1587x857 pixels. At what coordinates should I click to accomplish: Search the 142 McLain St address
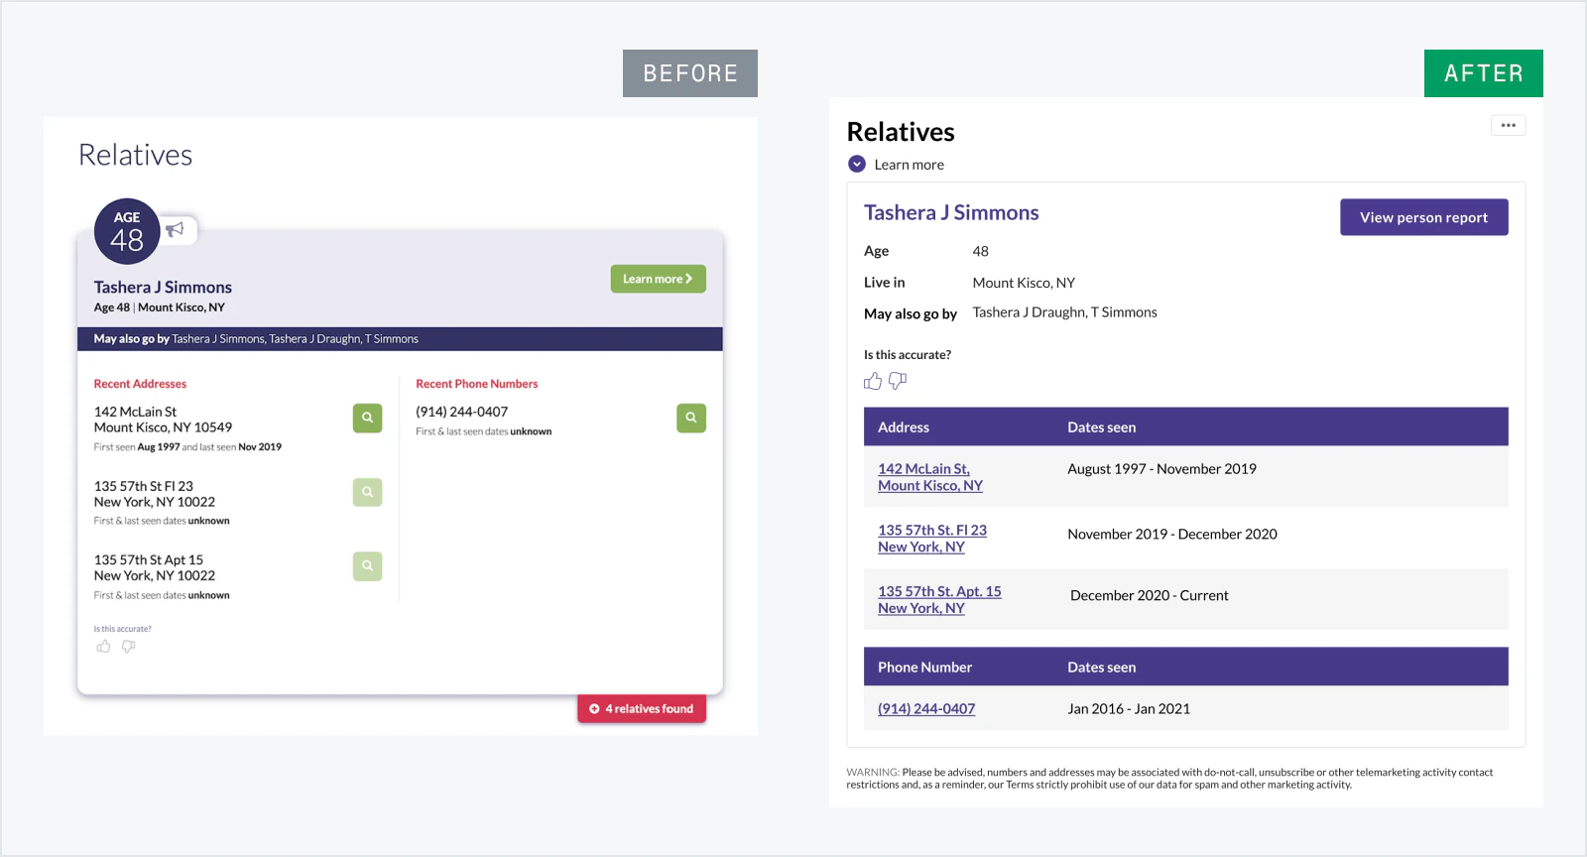[367, 418]
